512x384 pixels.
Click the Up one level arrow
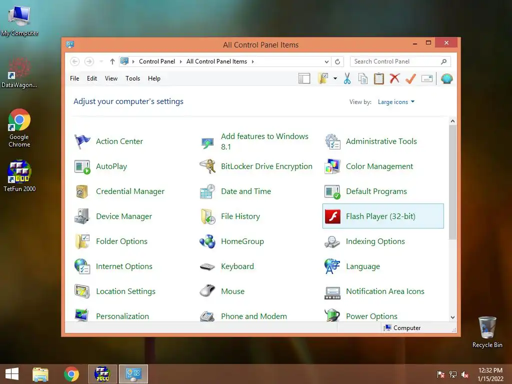[x=112, y=61]
